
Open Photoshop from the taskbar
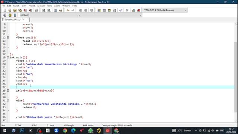pyautogui.click(x=22, y=131)
